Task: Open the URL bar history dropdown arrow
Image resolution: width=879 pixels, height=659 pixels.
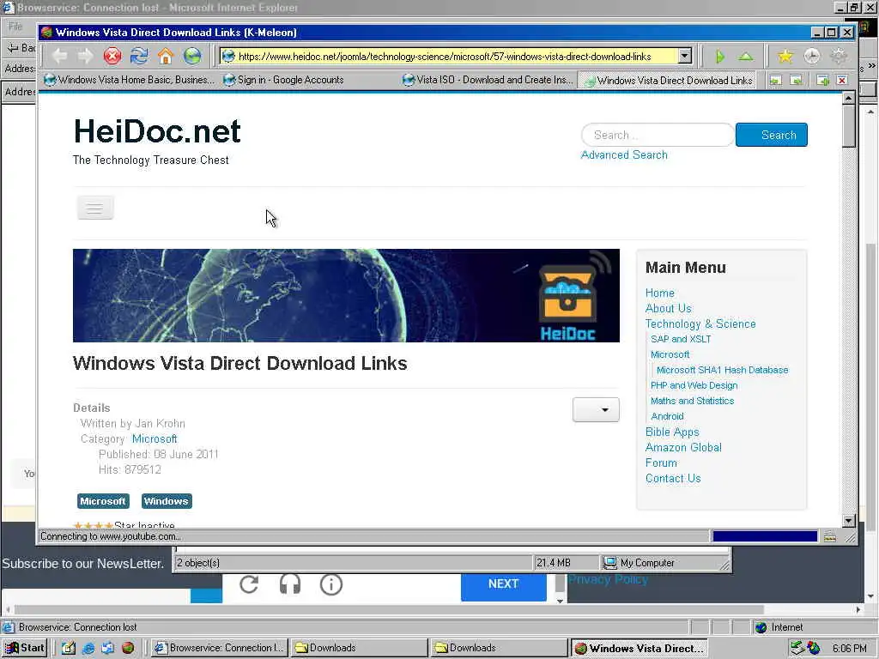Action: [x=684, y=56]
